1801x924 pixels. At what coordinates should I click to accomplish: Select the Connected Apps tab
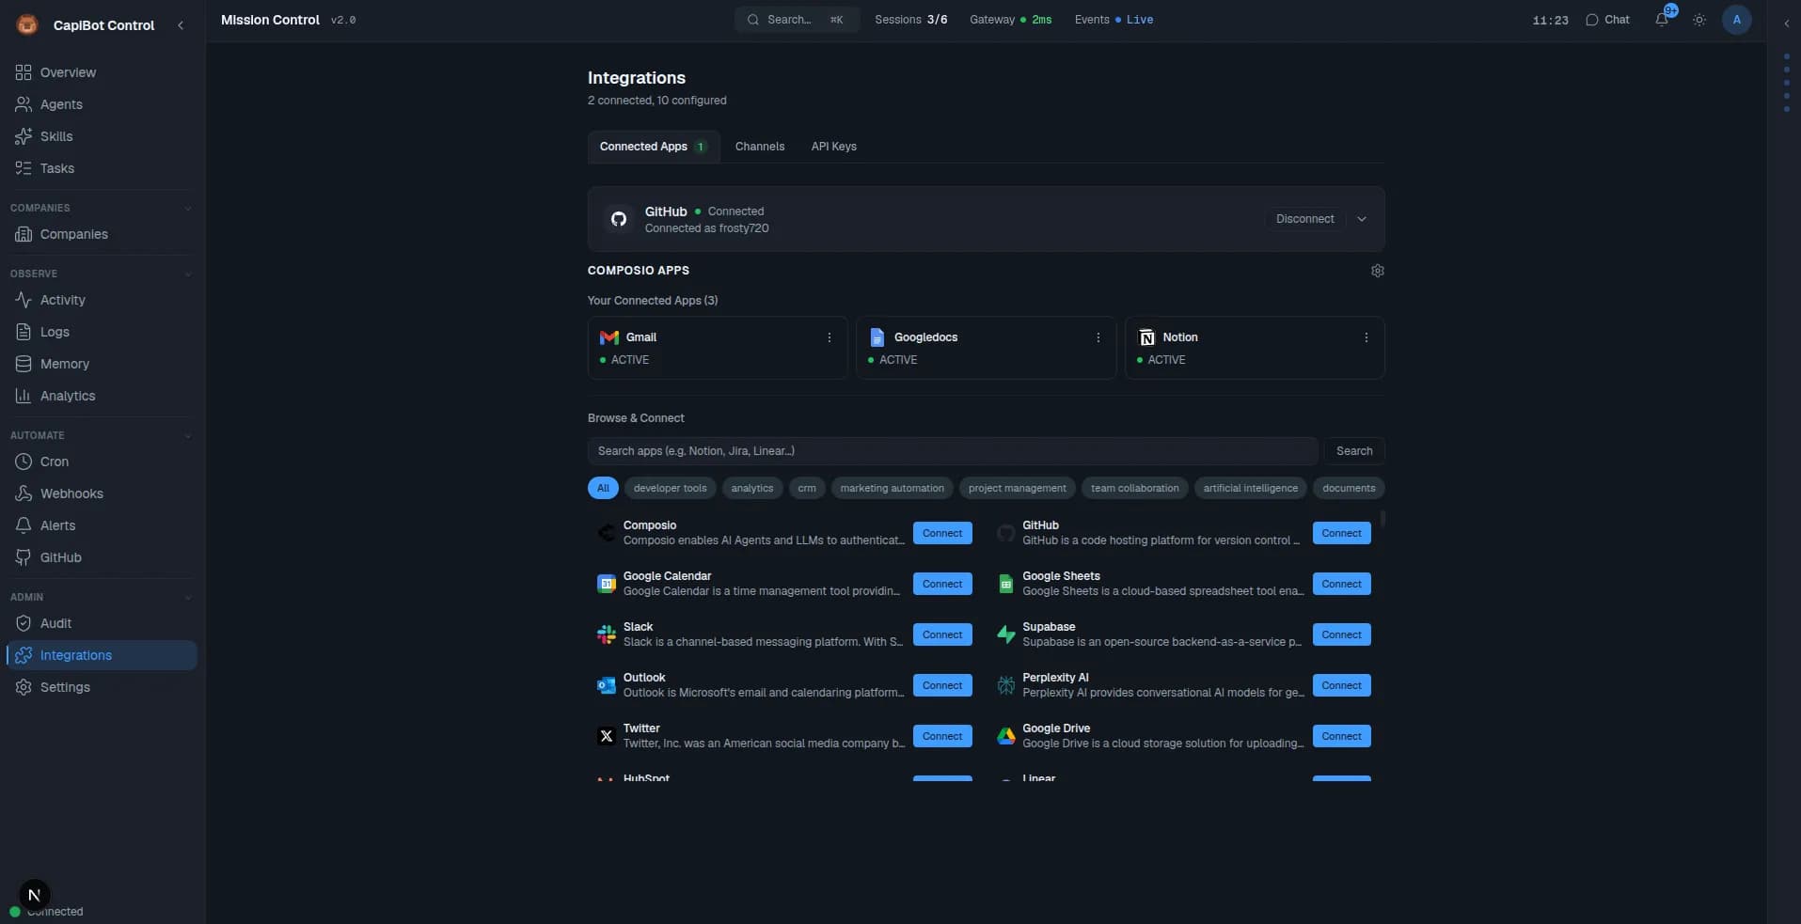(x=654, y=147)
